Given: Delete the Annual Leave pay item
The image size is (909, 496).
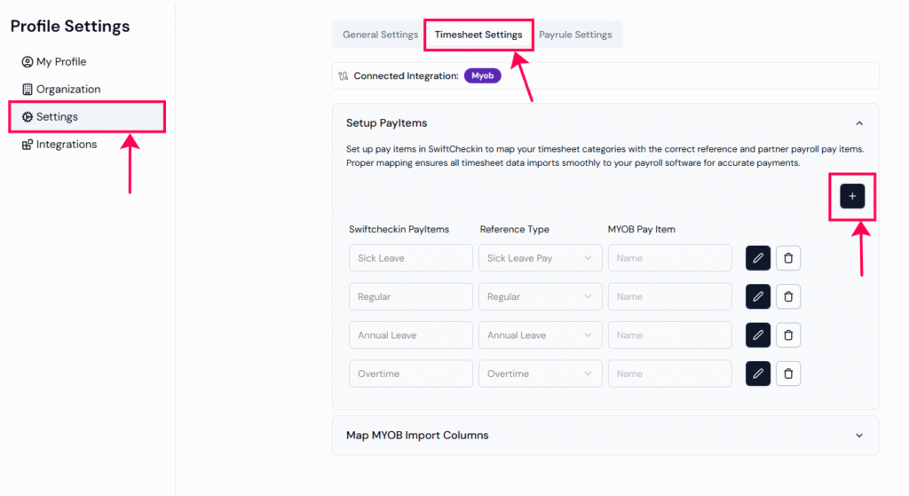Looking at the screenshot, I should (x=788, y=335).
